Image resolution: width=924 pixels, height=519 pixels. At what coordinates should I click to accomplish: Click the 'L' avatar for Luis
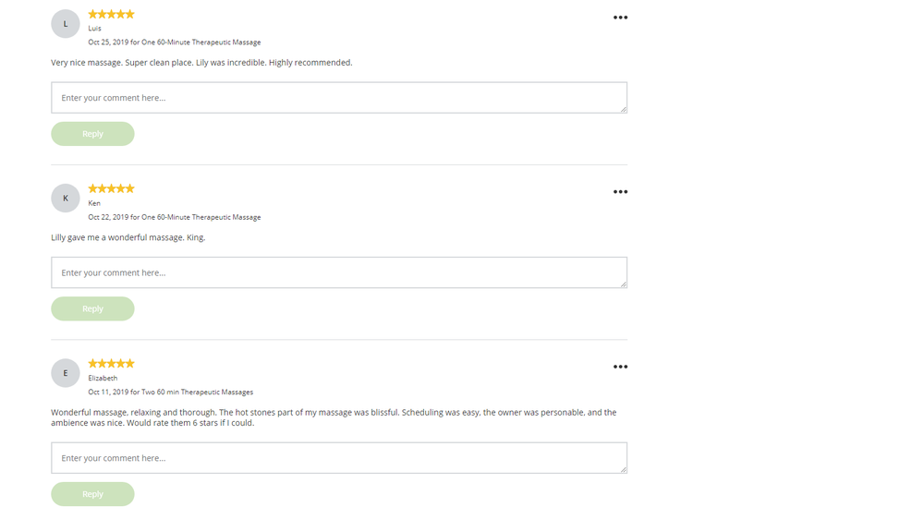point(66,24)
